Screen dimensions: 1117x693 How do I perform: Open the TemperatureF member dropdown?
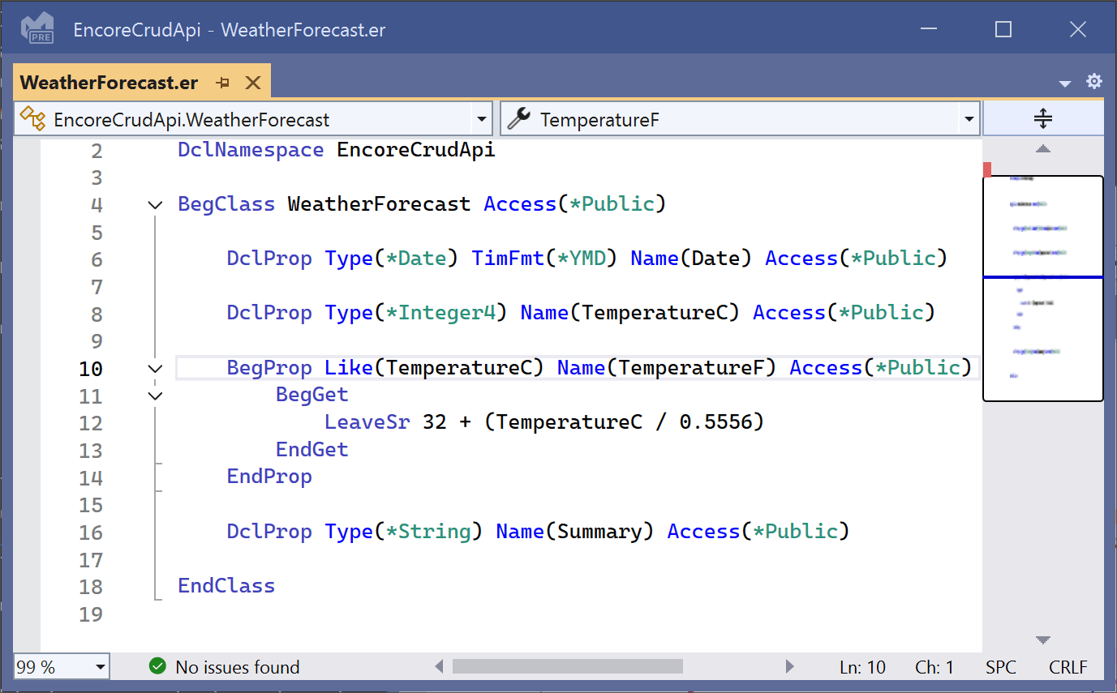coord(969,120)
